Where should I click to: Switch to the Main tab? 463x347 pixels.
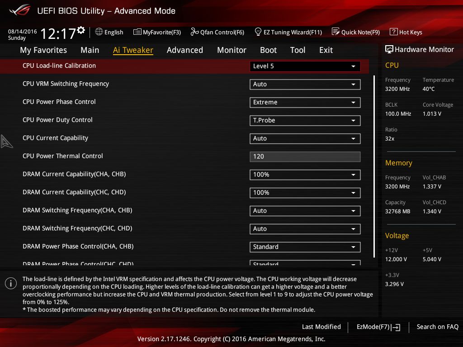(x=90, y=50)
